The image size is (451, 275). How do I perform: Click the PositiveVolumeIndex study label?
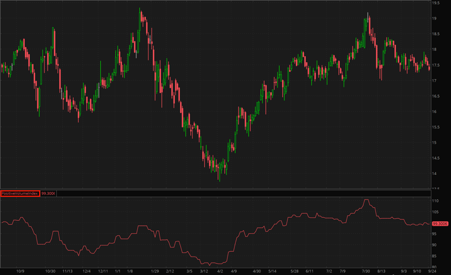(x=20, y=193)
